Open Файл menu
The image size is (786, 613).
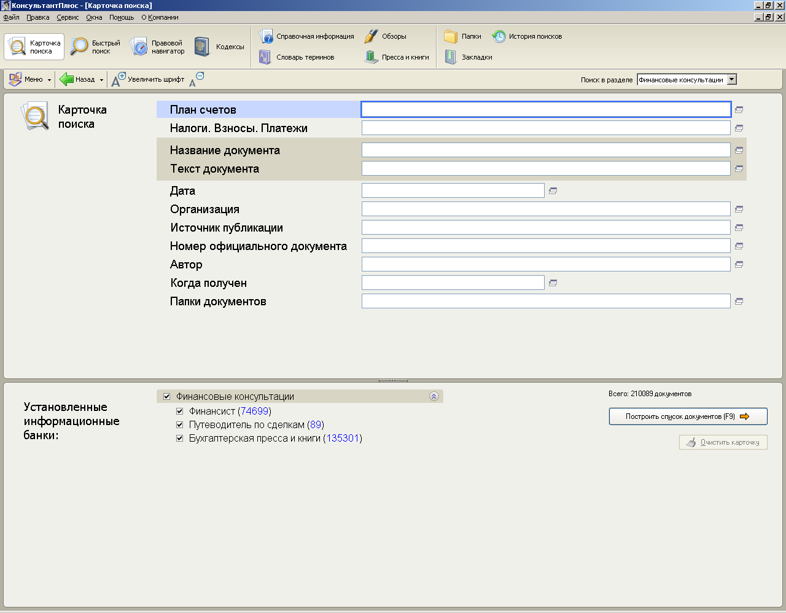[x=12, y=17]
